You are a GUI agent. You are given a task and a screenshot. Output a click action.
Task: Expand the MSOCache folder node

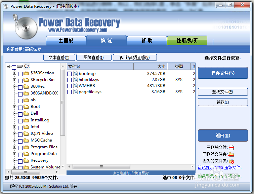point(14,140)
